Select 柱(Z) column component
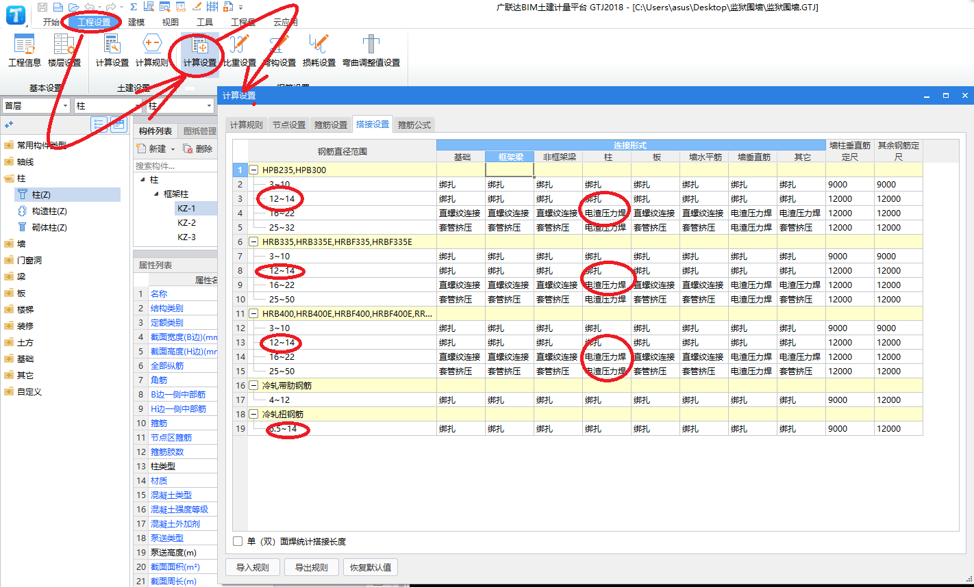 (67, 195)
